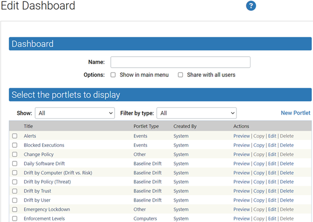Screen dimensions: 313x222
Task: Enable Show in main menu checkbox
Action: pyautogui.click(x=113, y=75)
